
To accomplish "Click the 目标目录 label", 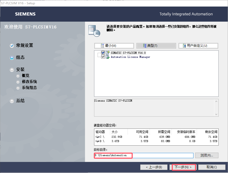I will 100,150.
